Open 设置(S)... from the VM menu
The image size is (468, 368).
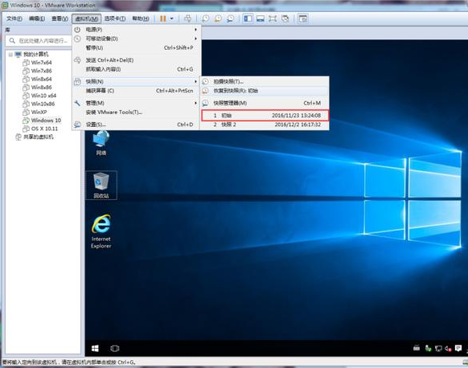tap(136, 125)
